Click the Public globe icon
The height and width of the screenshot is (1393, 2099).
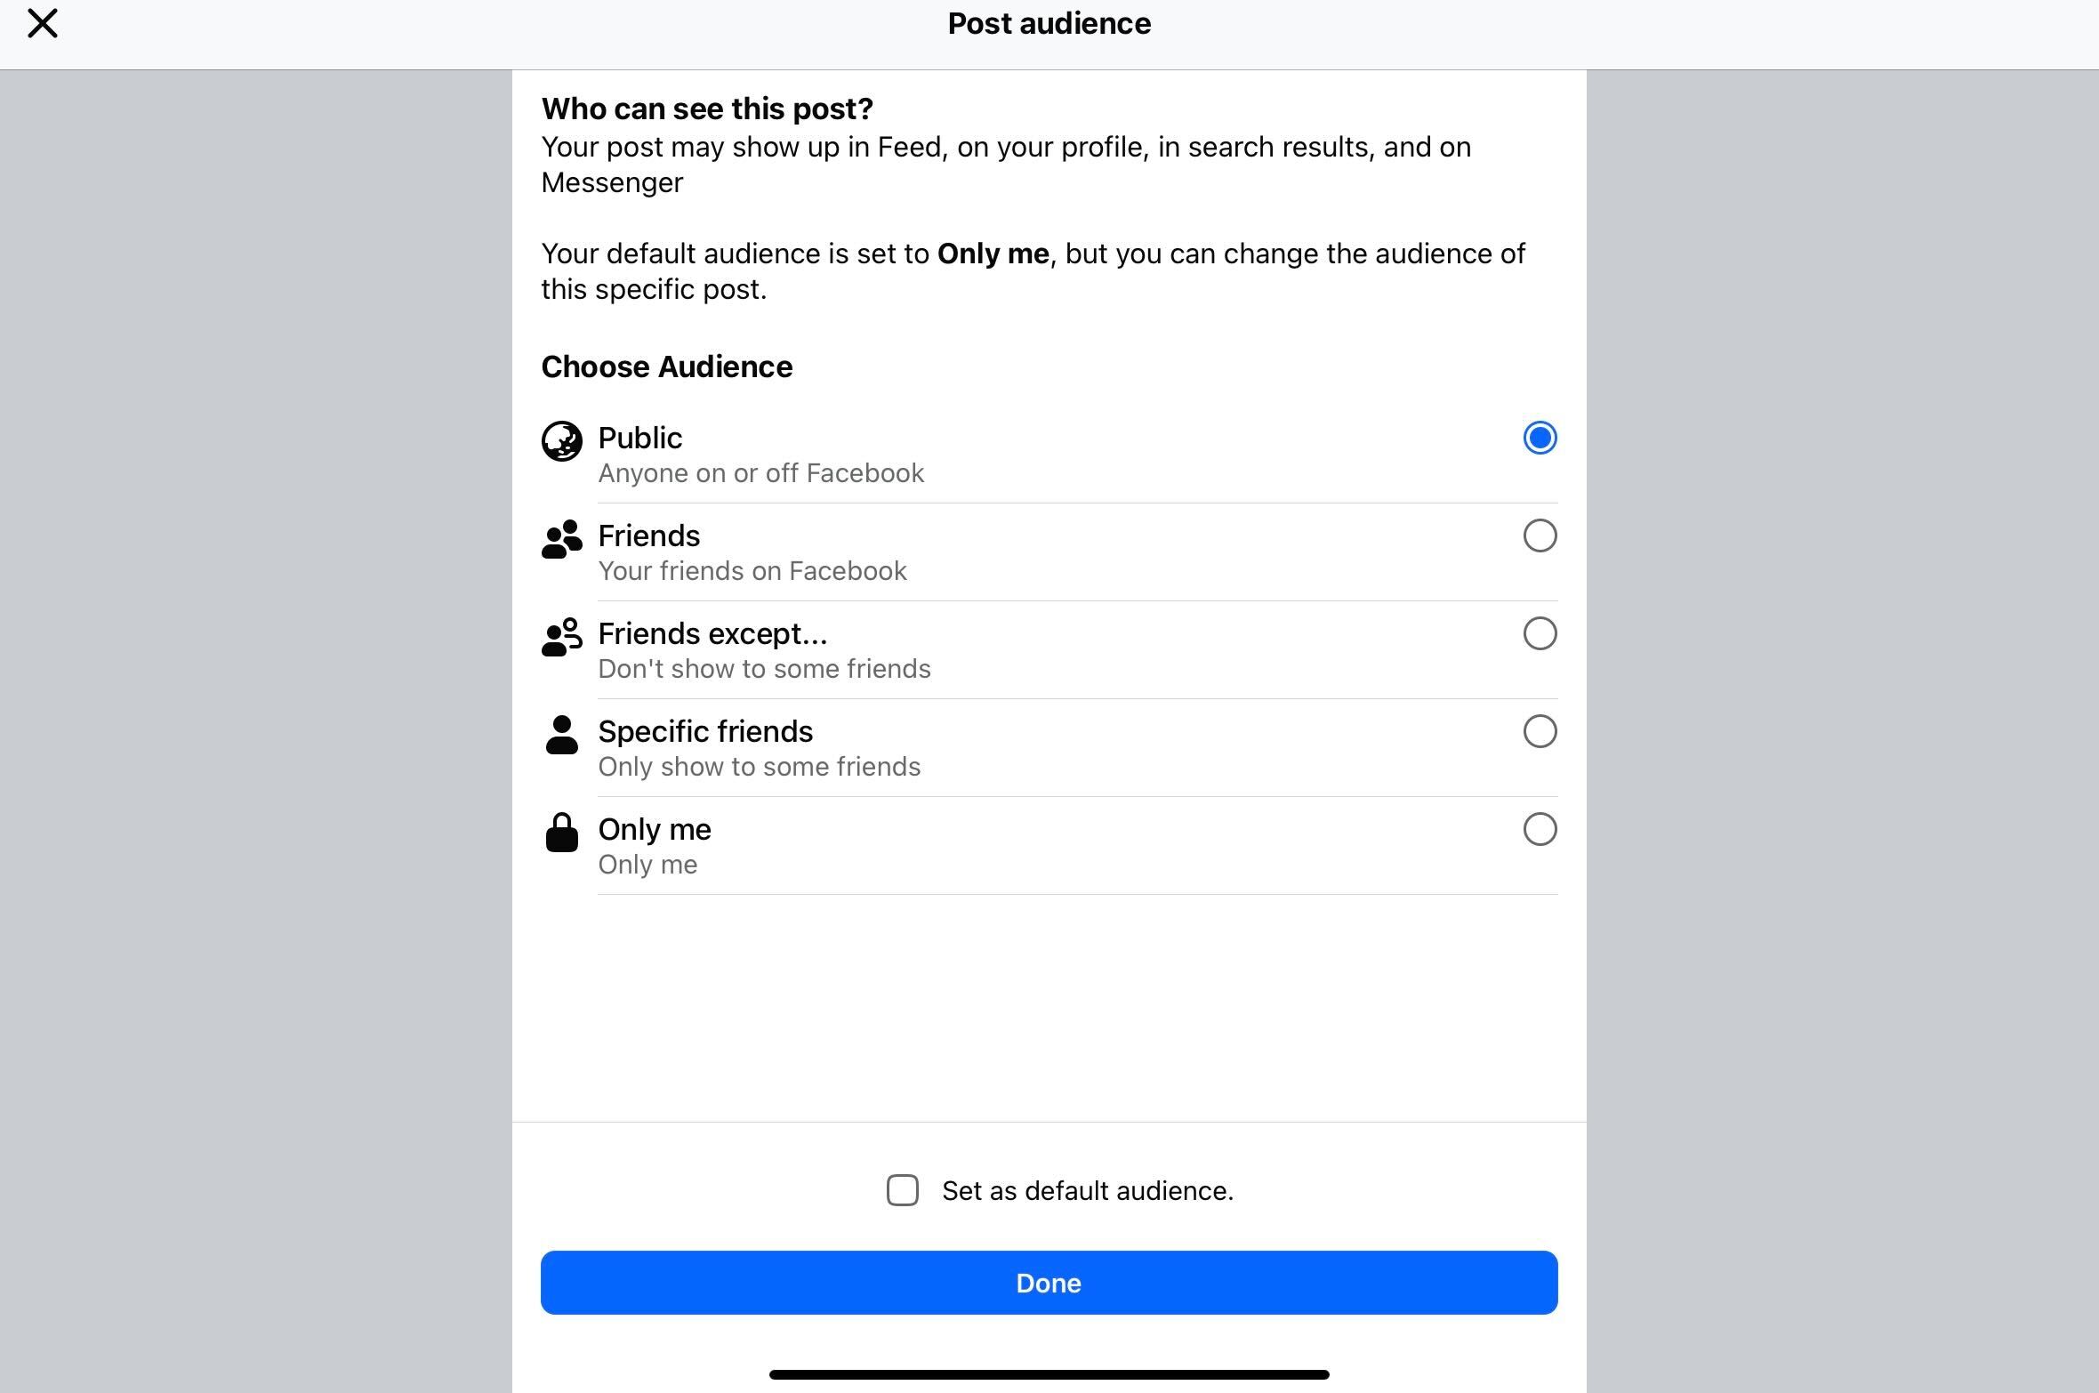(x=562, y=440)
